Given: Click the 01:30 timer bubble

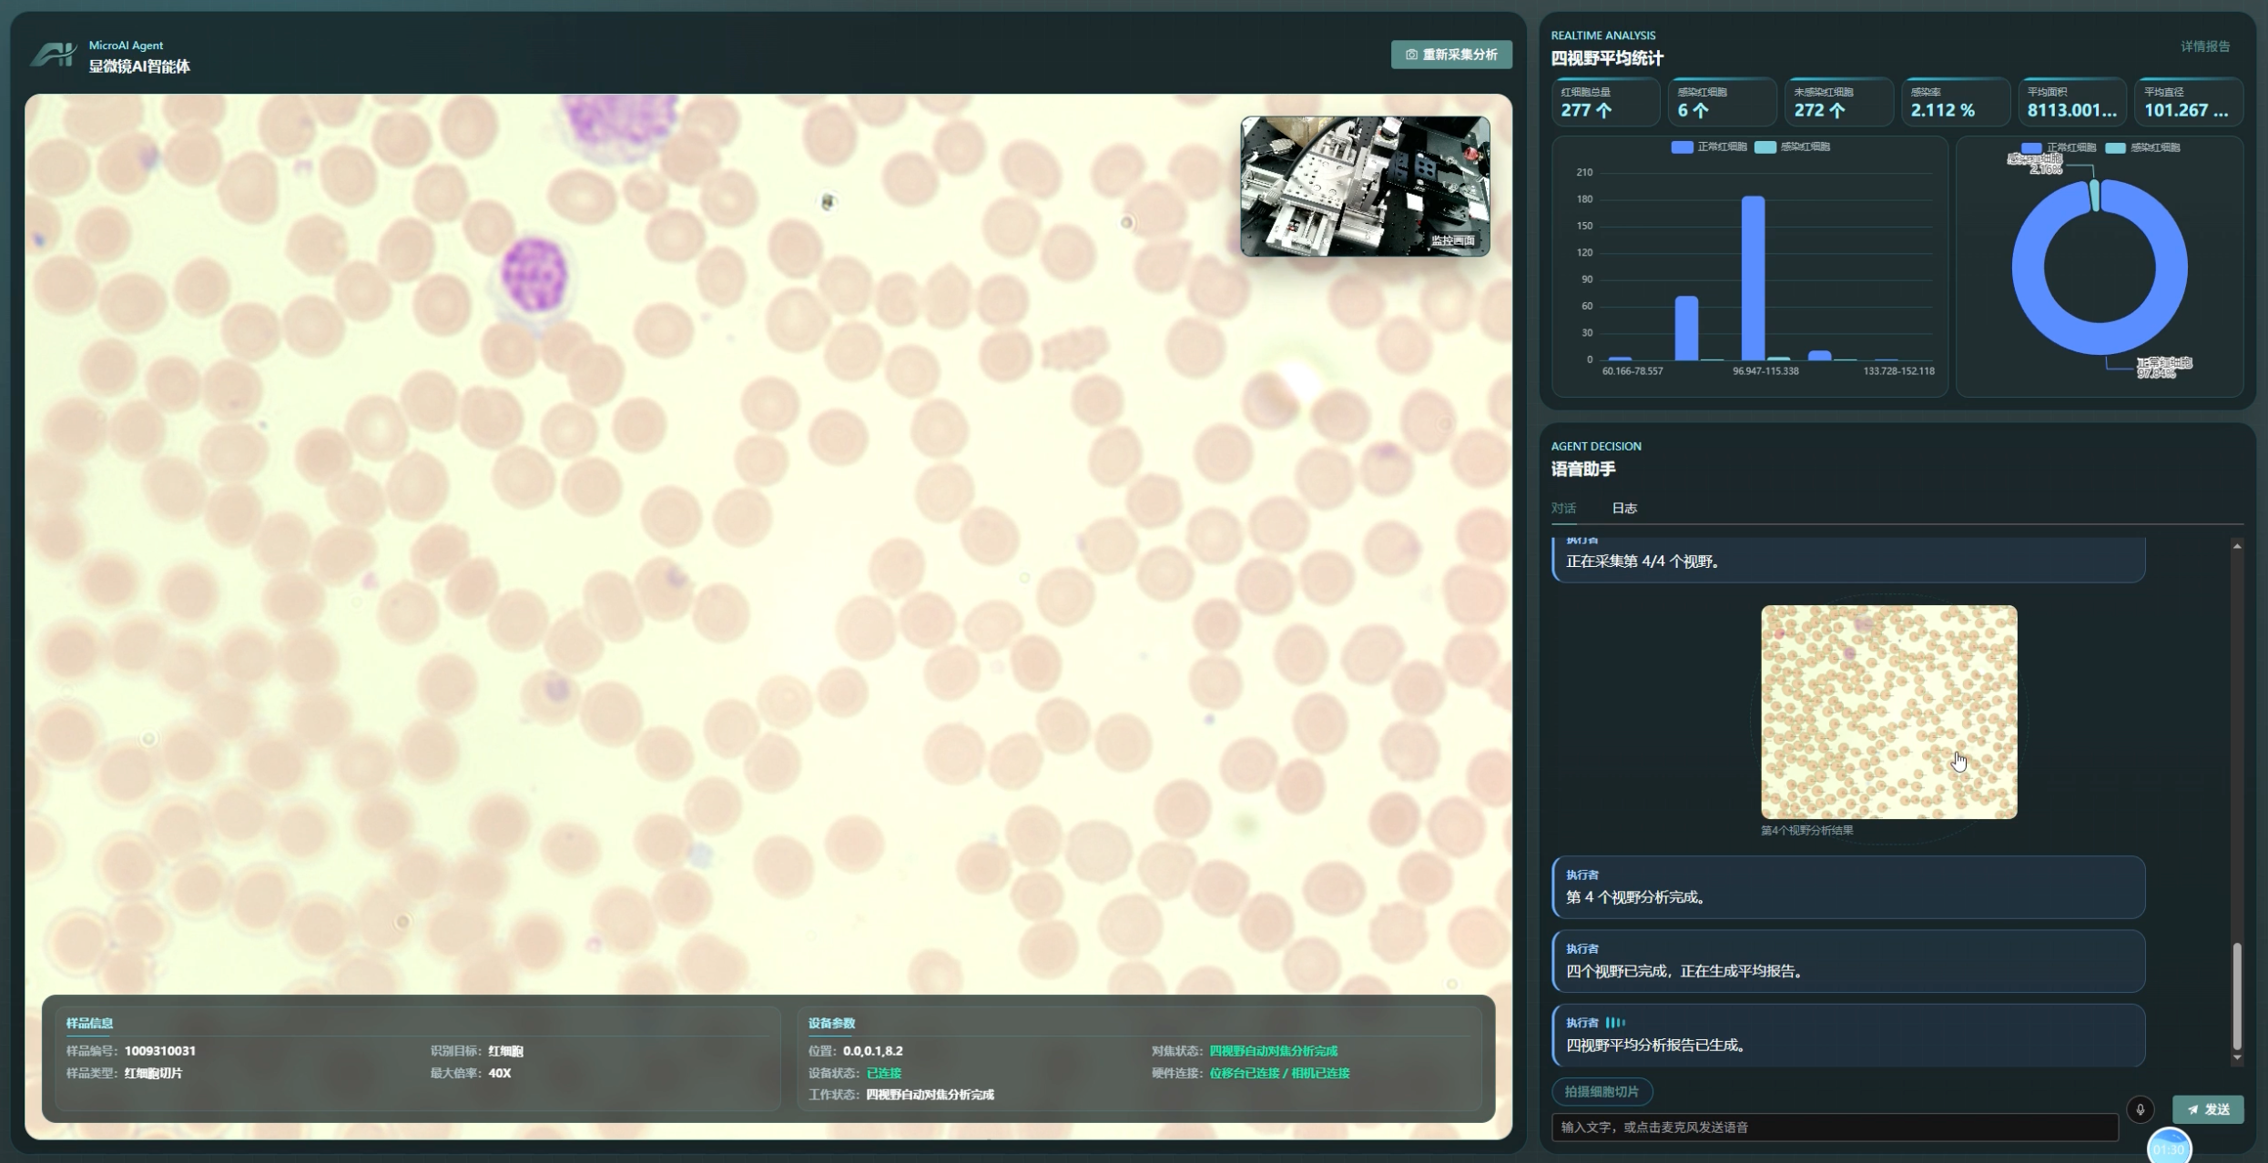Looking at the screenshot, I should (2169, 1147).
